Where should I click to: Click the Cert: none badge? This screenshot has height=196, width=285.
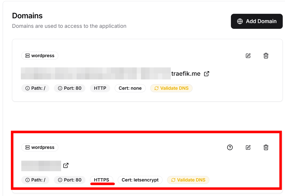coord(130,88)
